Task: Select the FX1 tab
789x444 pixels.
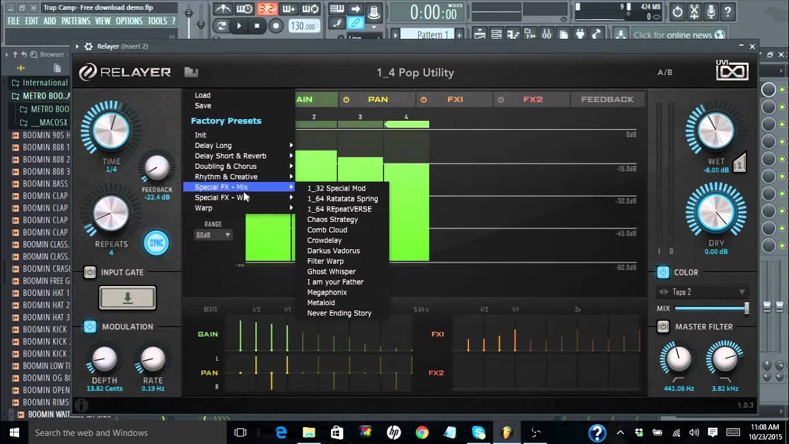Action: click(455, 99)
